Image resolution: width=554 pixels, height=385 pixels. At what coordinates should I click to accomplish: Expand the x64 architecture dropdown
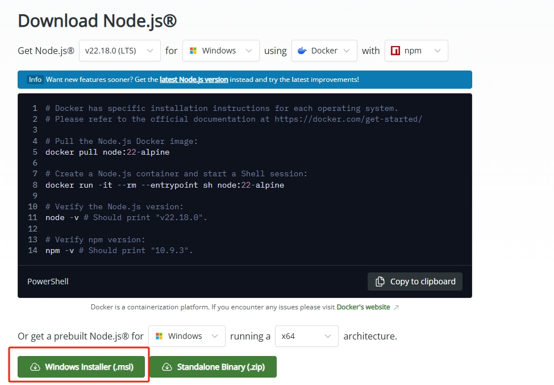coord(306,336)
